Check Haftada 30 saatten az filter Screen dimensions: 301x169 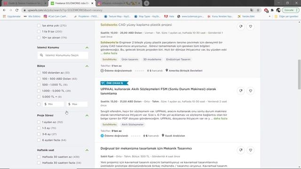(x=39, y=157)
